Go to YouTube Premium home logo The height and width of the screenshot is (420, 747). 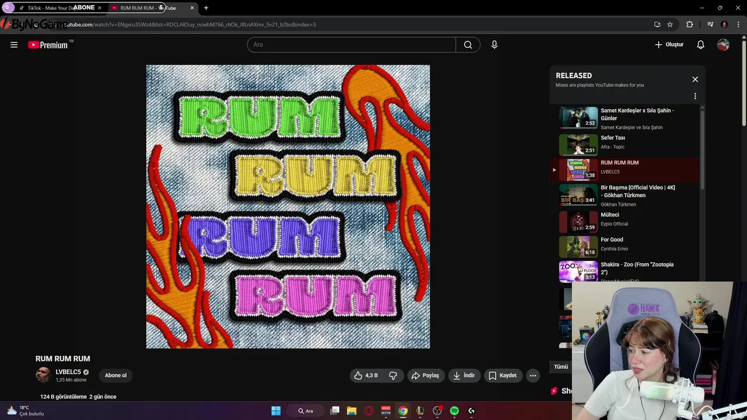(48, 45)
